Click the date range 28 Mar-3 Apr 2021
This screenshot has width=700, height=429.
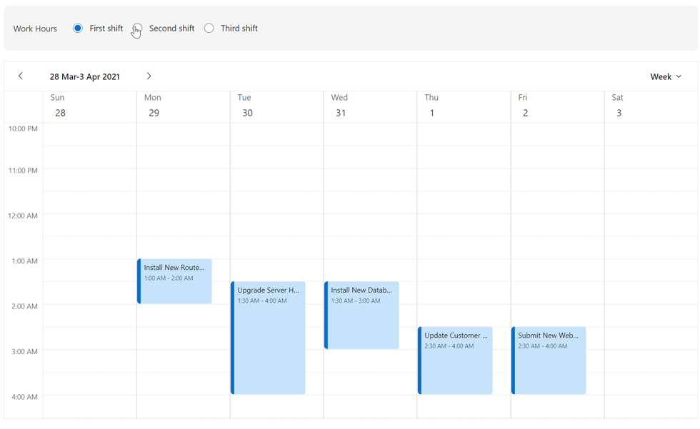(x=85, y=76)
